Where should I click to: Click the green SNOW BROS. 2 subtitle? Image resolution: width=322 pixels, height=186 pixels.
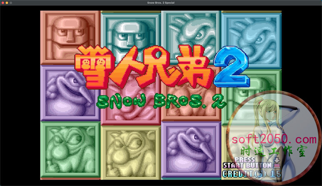tap(161, 102)
